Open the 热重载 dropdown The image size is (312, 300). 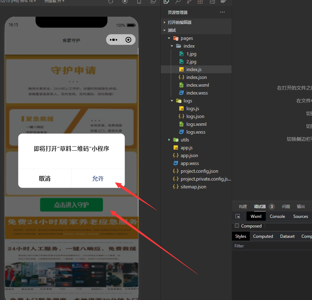(x=54, y=1)
